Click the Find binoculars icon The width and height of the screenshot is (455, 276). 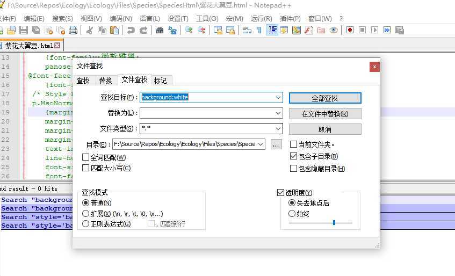[x=160, y=30]
